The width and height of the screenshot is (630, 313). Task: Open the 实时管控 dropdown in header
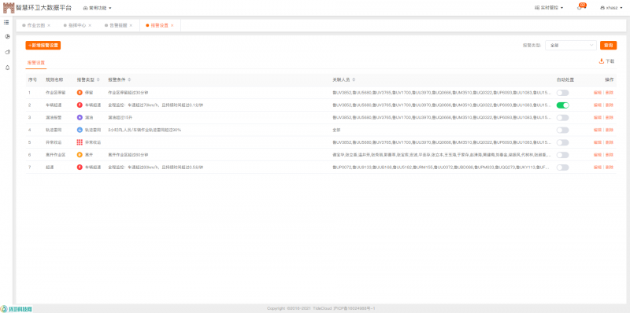[x=549, y=8]
